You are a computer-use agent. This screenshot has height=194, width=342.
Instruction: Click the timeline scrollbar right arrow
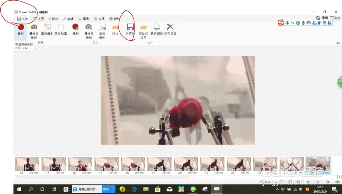click(339, 177)
